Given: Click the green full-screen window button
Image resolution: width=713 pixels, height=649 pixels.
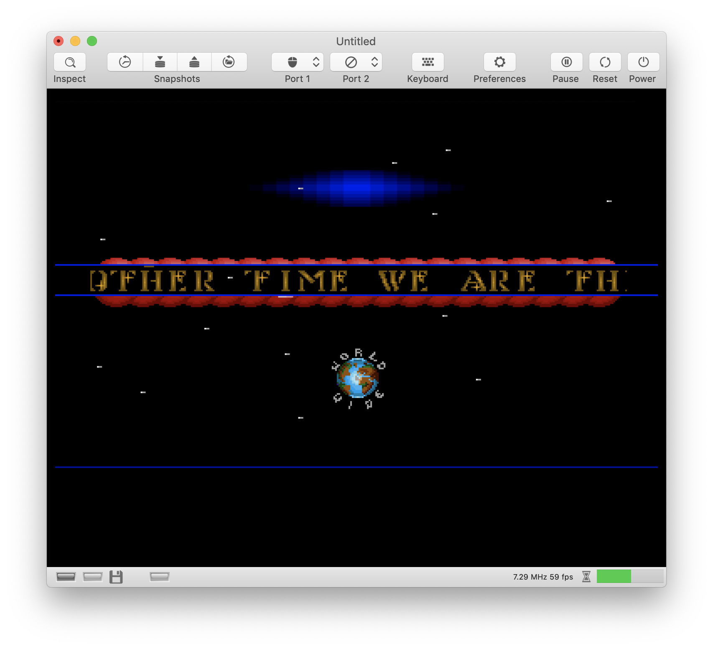Looking at the screenshot, I should click(92, 41).
